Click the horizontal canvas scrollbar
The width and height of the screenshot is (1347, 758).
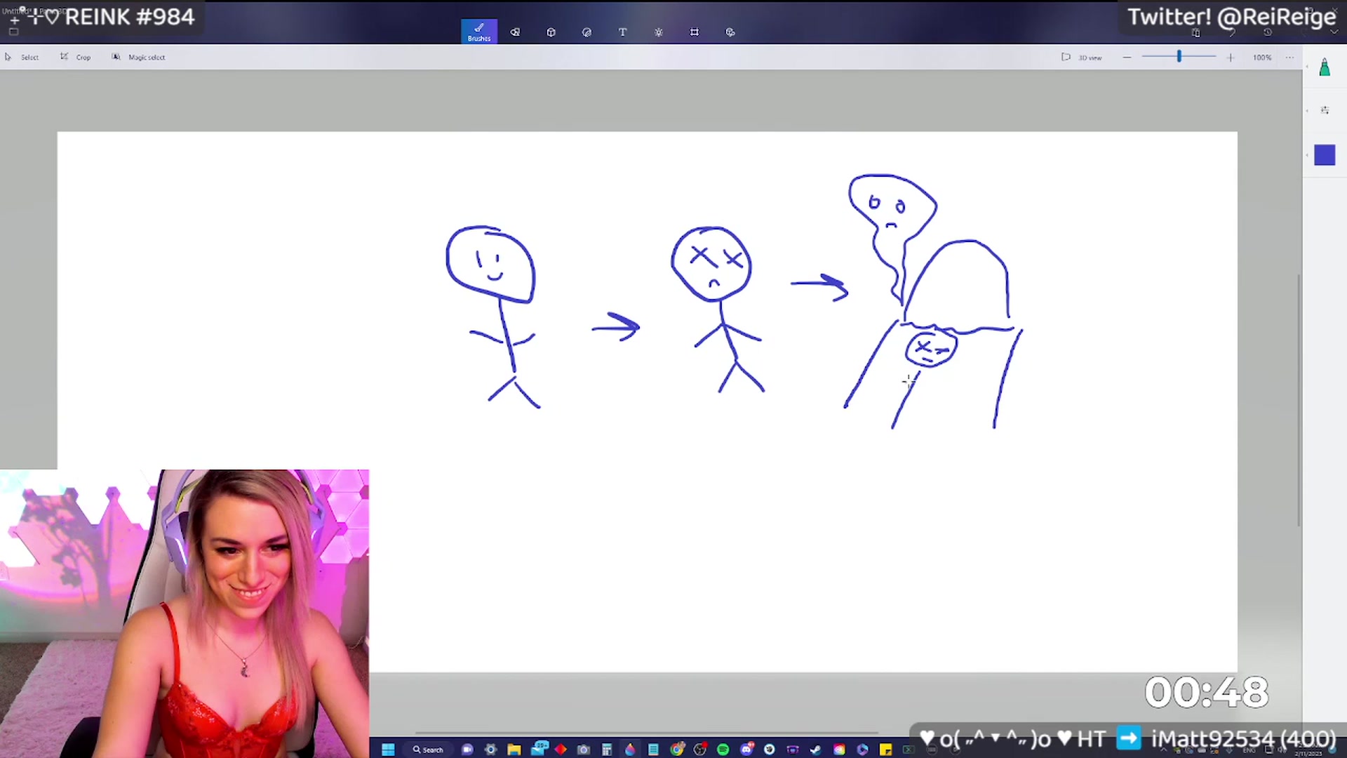coord(647,733)
